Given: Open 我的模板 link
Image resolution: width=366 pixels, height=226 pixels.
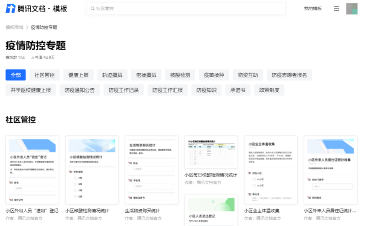Looking at the screenshot, I should pos(313,8).
